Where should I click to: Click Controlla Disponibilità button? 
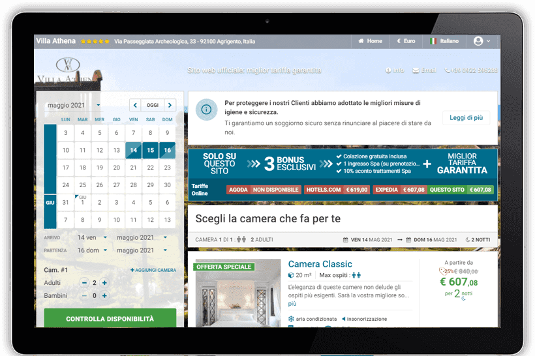(x=110, y=318)
